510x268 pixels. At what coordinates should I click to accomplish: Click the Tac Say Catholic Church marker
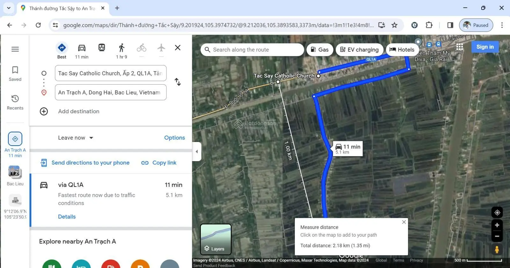click(x=318, y=76)
